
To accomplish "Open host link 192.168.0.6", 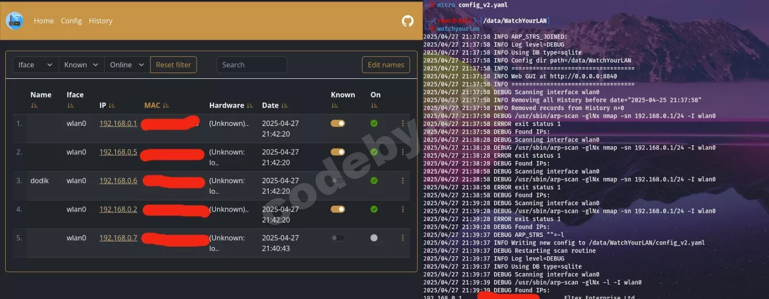I will tap(118, 181).
